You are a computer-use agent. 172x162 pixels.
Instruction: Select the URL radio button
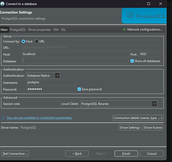[x=37, y=41]
